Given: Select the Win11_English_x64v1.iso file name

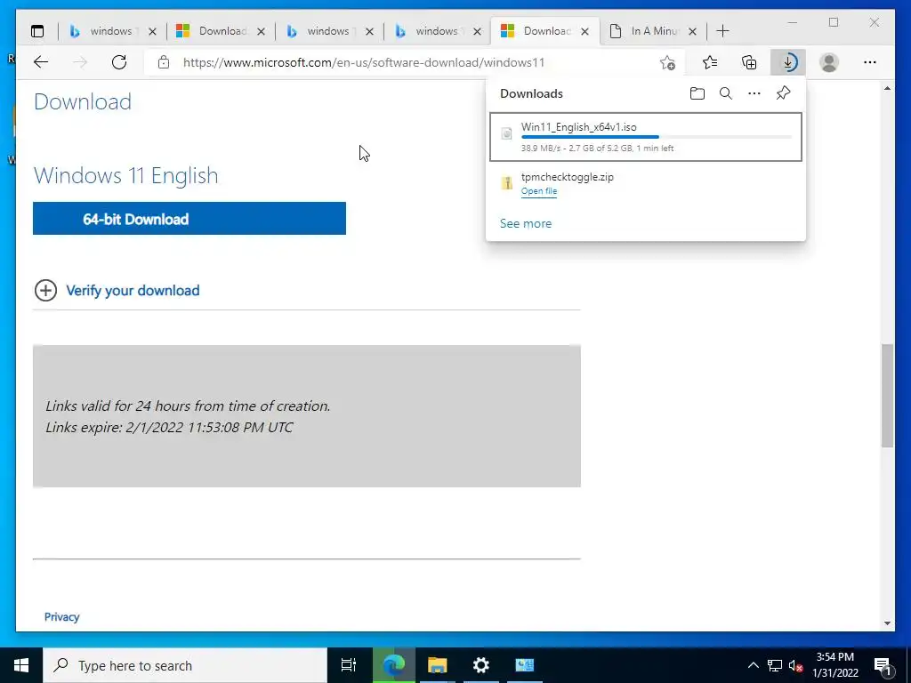Looking at the screenshot, I should point(578,126).
